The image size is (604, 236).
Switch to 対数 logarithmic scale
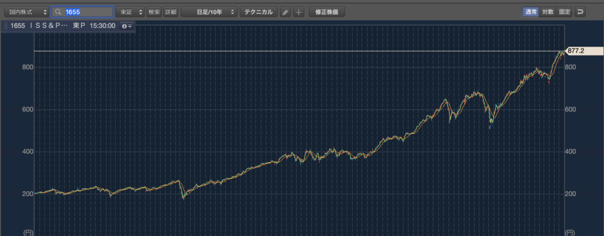click(x=548, y=12)
